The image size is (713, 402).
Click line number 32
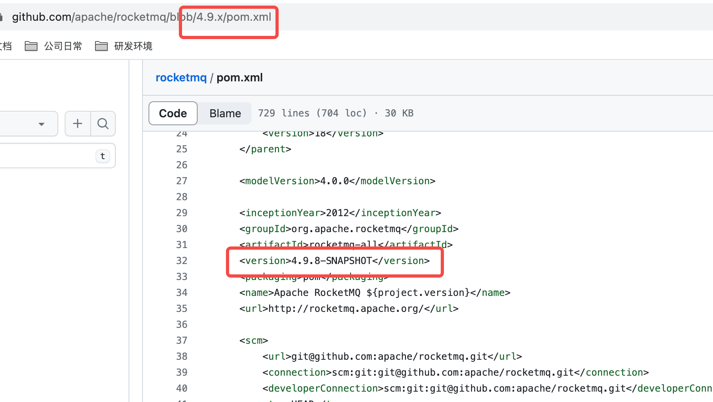[x=182, y=261]
